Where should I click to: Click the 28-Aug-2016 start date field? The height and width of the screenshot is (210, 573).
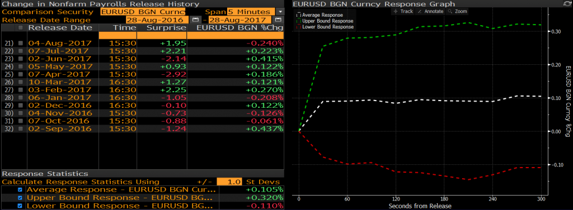tap(157, 20)
